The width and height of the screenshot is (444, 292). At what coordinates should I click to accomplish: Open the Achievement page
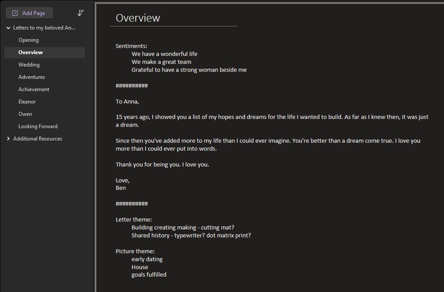(x=34, y=89)
